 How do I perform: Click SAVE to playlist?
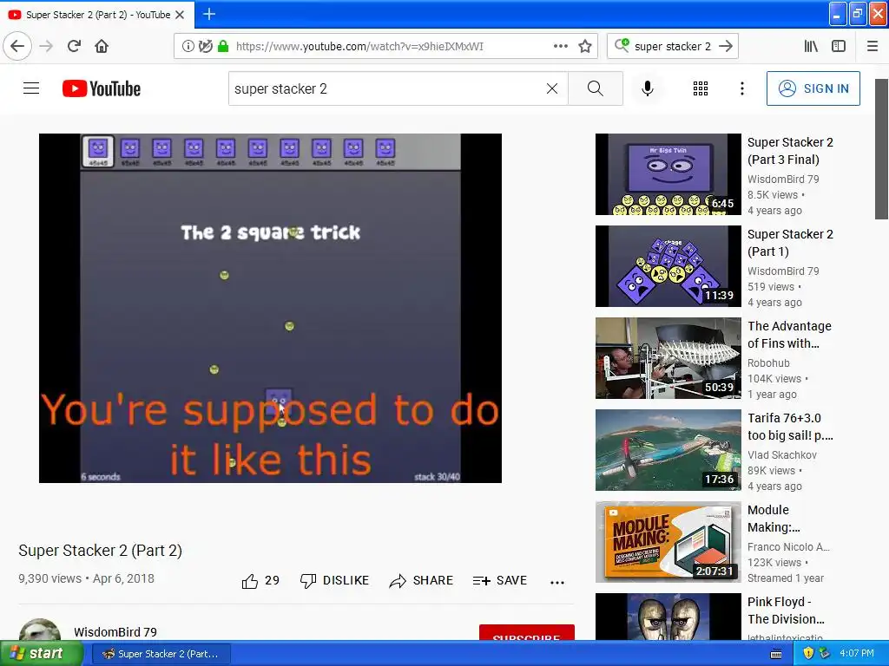[x=500, y=580]
